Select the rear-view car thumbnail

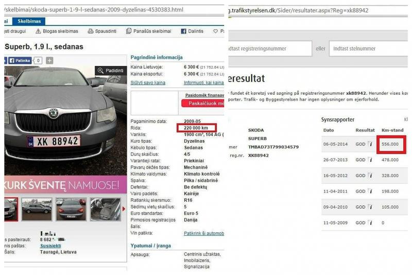coord(71,209)
